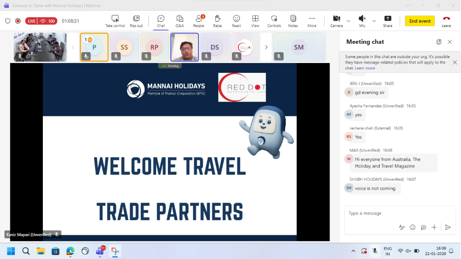Open the More actions menu
Screen dimensions: 461x259
click(312, 21)
